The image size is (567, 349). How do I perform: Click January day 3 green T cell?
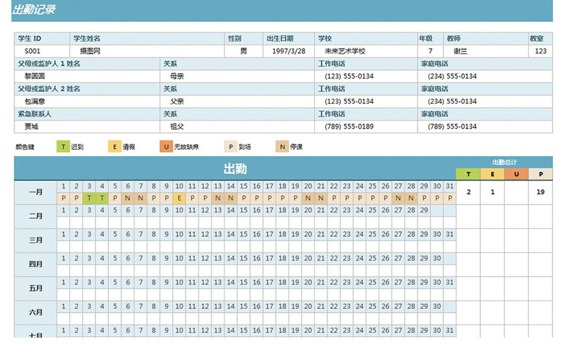89,198
